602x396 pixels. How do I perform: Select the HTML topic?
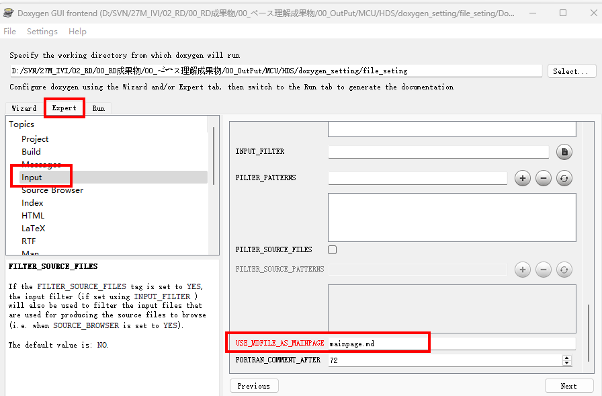pos(33,215)
